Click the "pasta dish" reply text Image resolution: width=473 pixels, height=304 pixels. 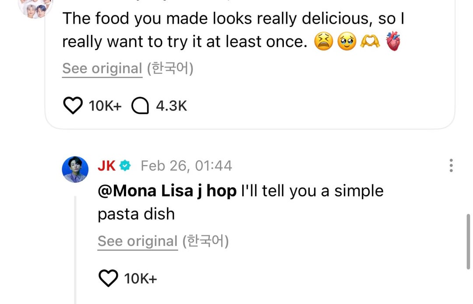pyautogui.click(x=136, y=214)
